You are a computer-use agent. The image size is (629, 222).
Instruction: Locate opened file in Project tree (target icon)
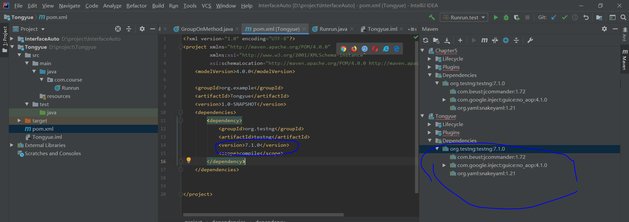pos(118,29)
